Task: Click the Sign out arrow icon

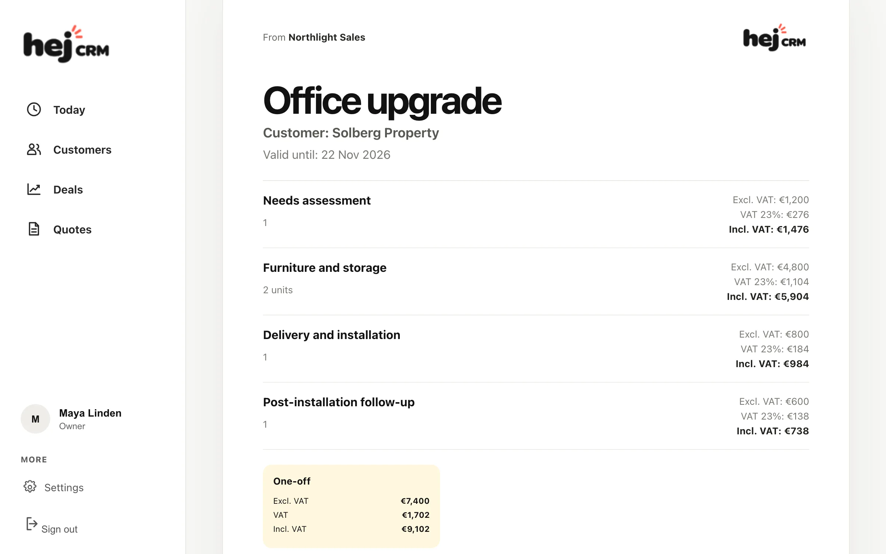Action: tap(32, 524)
